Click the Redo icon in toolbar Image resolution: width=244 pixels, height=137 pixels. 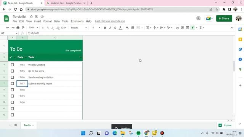pos(13,28)
